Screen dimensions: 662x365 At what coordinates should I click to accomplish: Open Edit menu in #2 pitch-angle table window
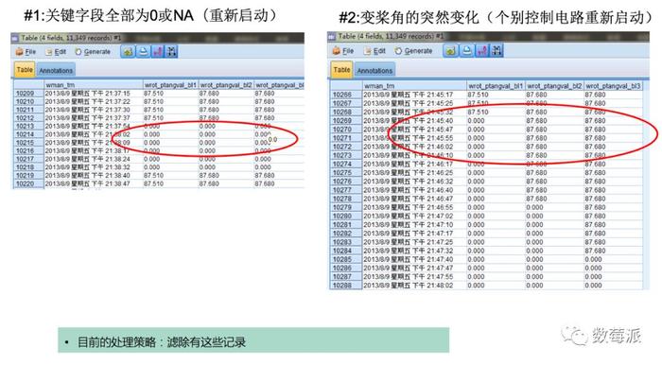pyautogui.click(x=375, y=51)
